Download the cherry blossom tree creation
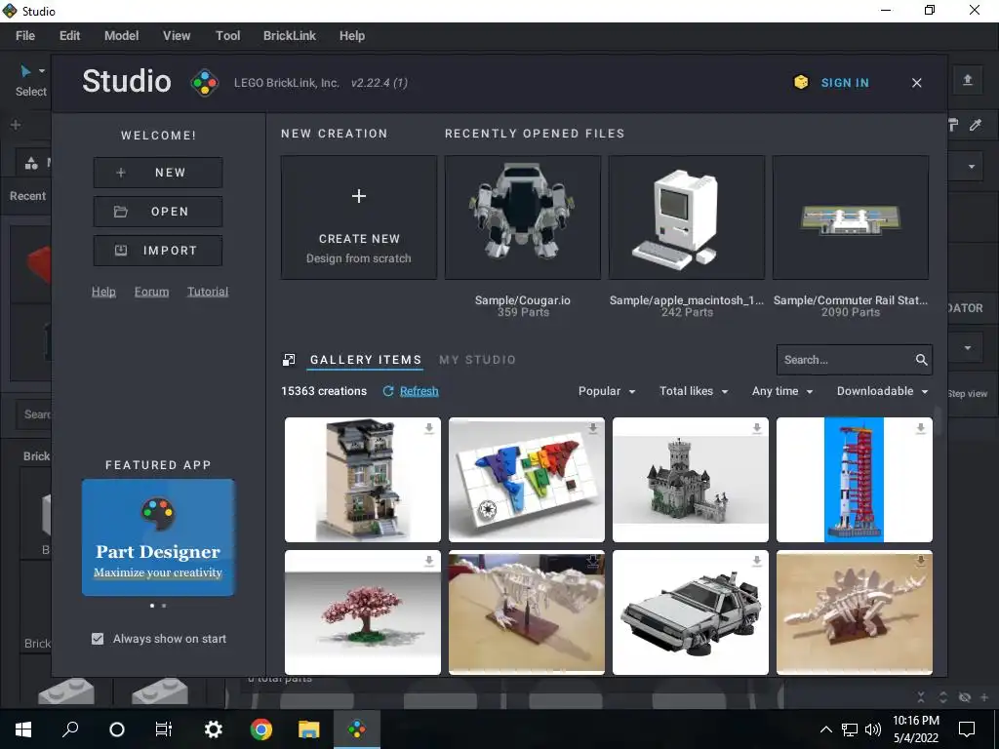The image size is (999, 749). click(429, 561)
